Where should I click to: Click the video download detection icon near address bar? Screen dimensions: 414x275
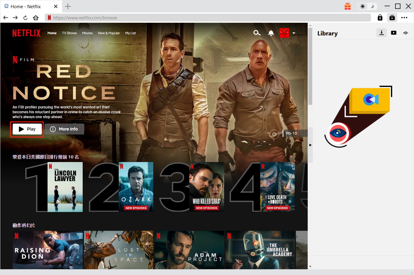[x=392, y=18]
